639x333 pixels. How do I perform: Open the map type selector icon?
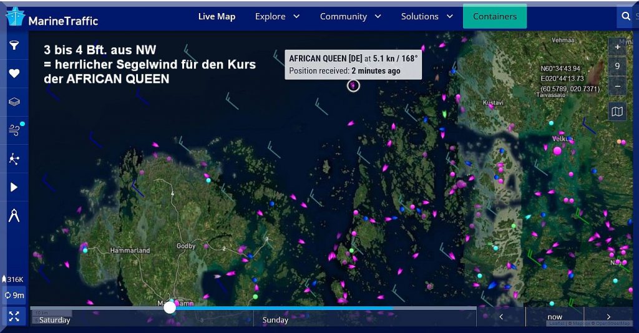coord(617,112)
